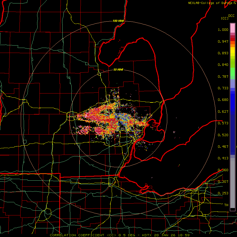Select the 0.680 legend value
Image resolution: width=237 pixels, height=237 pixels.
(223, 100)
